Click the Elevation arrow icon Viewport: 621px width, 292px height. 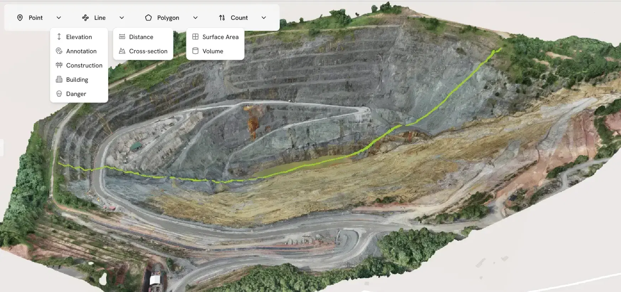[59, 37]
